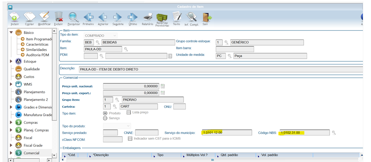Click sidebar scrollbar up arrow
The image size is (371, 162).
54,31
